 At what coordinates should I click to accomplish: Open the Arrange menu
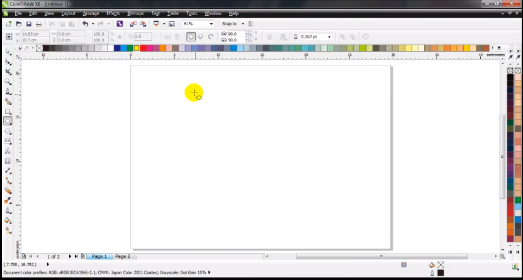tap(91, 13)
